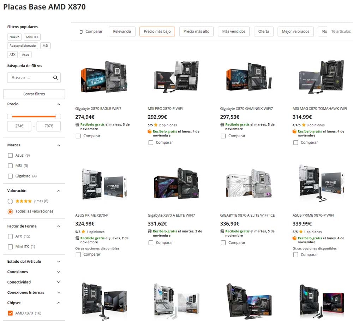Apply the Mini ITX popular filter tag
Viewport: 353px width, 321px height.
[32, 37]
